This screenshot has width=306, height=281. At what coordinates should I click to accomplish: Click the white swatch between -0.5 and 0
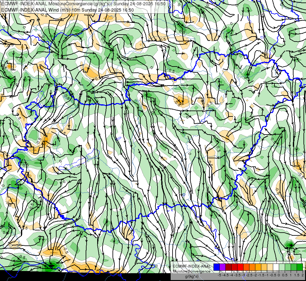tap(276, 267)
